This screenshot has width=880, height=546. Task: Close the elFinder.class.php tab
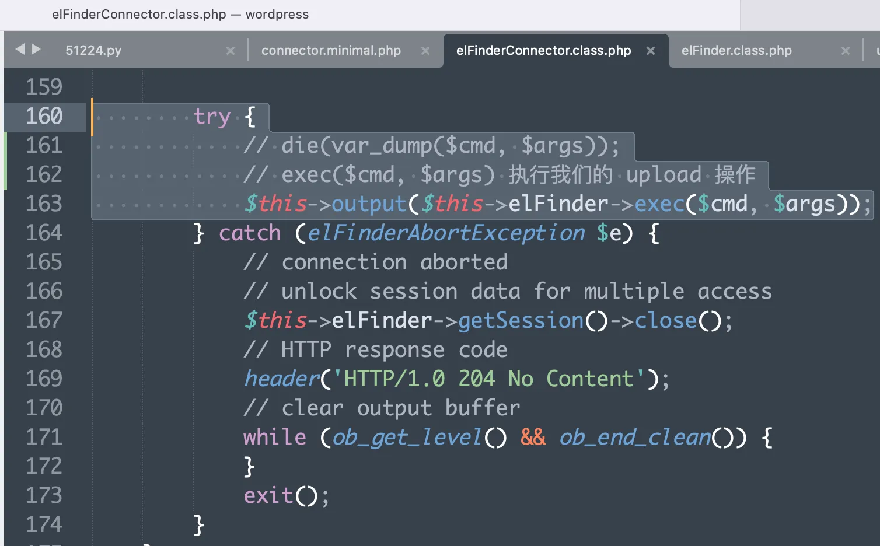846,51
